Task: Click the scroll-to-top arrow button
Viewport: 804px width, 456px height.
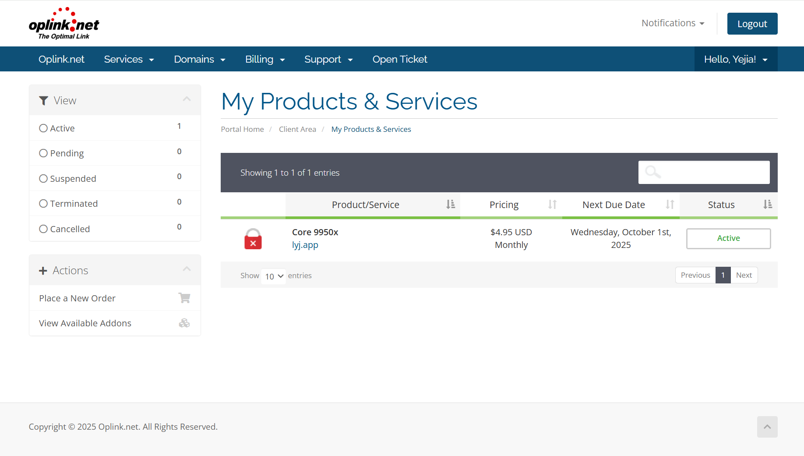Action: click(x=767, y=427)
